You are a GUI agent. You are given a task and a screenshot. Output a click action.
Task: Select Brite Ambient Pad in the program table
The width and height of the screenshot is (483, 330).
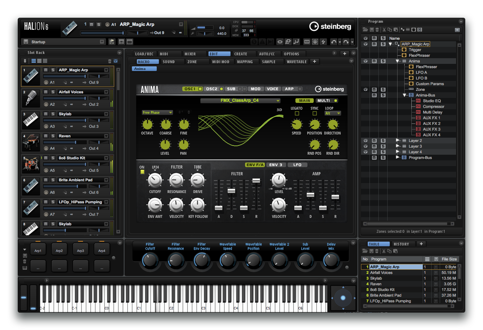pyautogui.click(x=386, y=295)
